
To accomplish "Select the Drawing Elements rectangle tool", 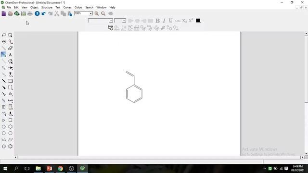I will coord(10,81).
